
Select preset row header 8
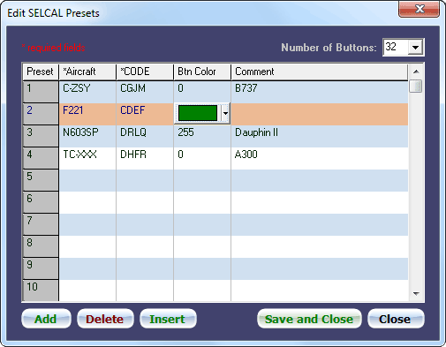pyautogui.click(x=41, y=246)
